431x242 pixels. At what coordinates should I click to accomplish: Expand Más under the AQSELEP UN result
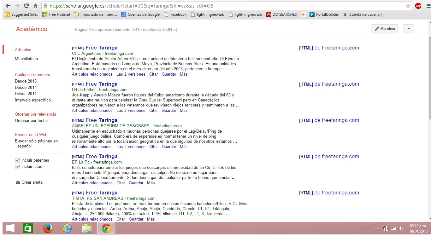pos(184,147)
